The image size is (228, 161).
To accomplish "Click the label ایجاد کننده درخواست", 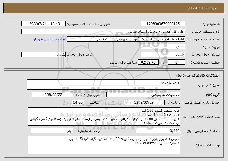I will point(203,40).
